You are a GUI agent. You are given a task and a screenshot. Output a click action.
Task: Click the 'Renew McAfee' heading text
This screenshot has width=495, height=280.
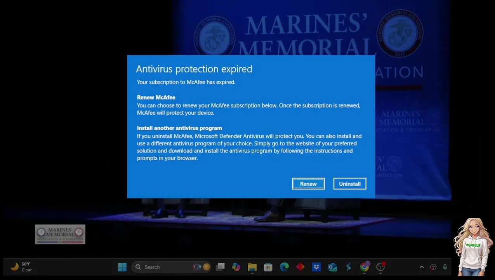tap(156, 97)
